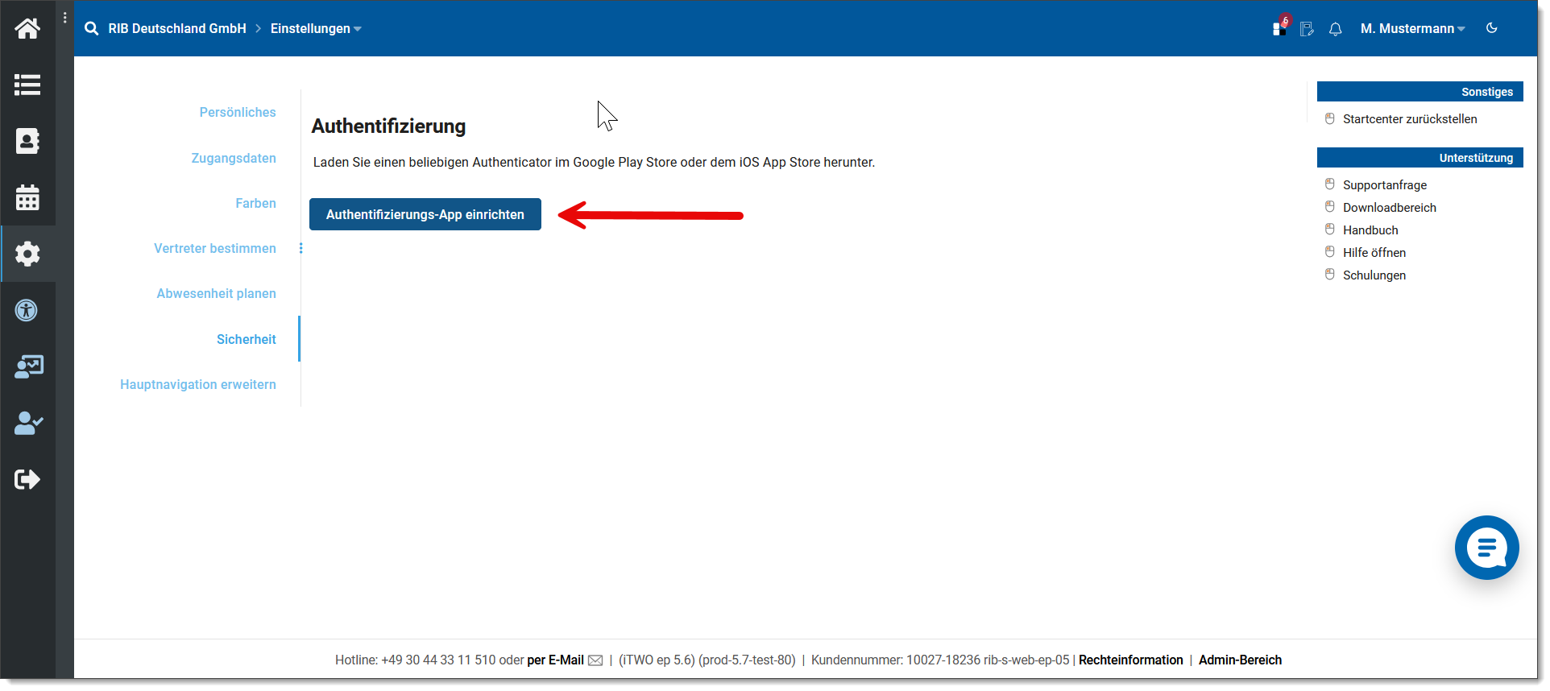Viewport: 1550px width, 691px height.
Task: Switch to the Zugangsdaten tab
Action: coord(234,159)
